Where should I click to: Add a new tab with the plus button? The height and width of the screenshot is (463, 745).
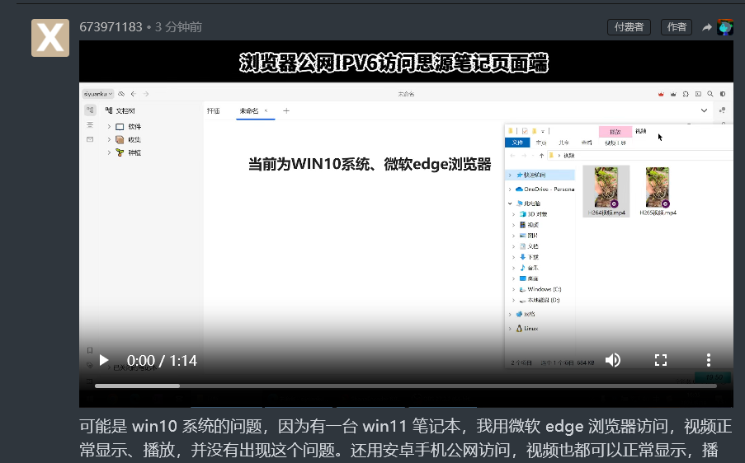286,110
